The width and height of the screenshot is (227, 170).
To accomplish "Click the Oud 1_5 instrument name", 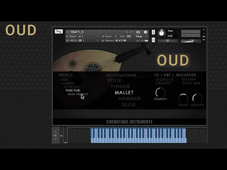I will tap(77, 32).
